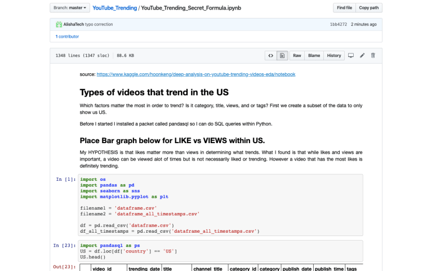Open the Blame view

coord(314,56)
